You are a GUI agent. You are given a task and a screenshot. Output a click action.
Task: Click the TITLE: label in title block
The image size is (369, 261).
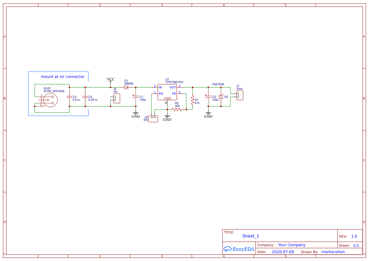[x=229, y=232]
